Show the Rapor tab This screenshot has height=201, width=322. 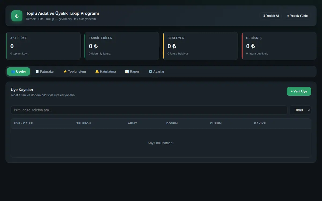[x=132, y=72]
